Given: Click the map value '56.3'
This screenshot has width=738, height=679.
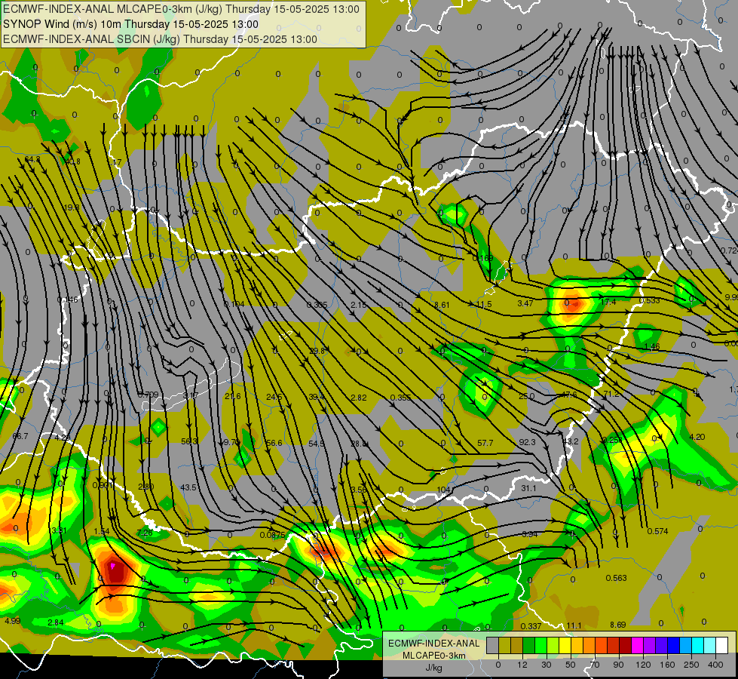Looking at the screenshot, I should [x=189, y=441].
